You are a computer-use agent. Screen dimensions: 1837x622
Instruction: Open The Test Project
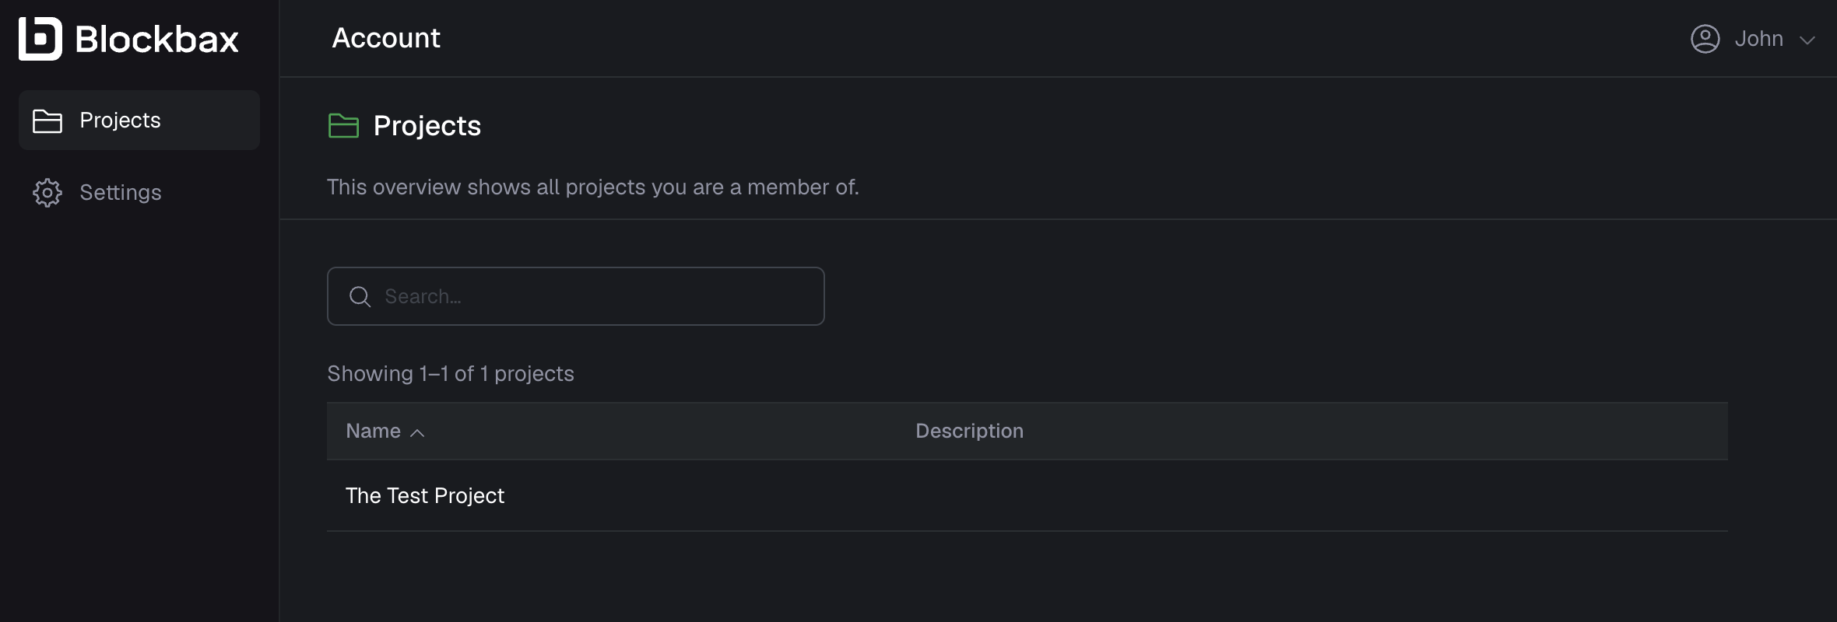(x=425, y=495)
